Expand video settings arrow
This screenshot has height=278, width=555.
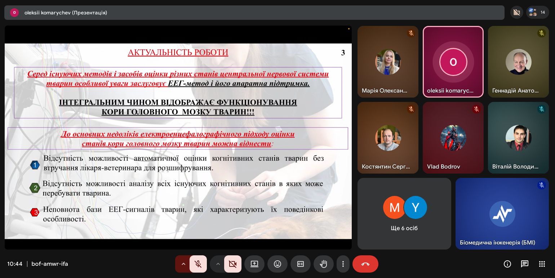pyautogui.click(x=218, y=264)
